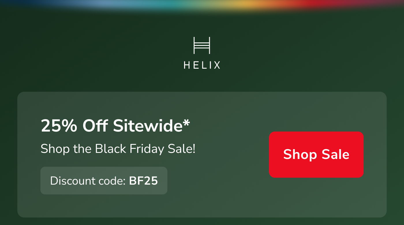Click the word "Off" in the headline
Viewport: 404px width, 225px height.
click(x=95, y=126)
